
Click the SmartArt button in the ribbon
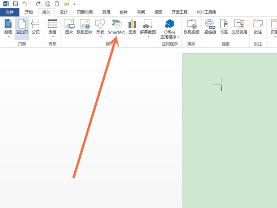[x=116, y=27]
